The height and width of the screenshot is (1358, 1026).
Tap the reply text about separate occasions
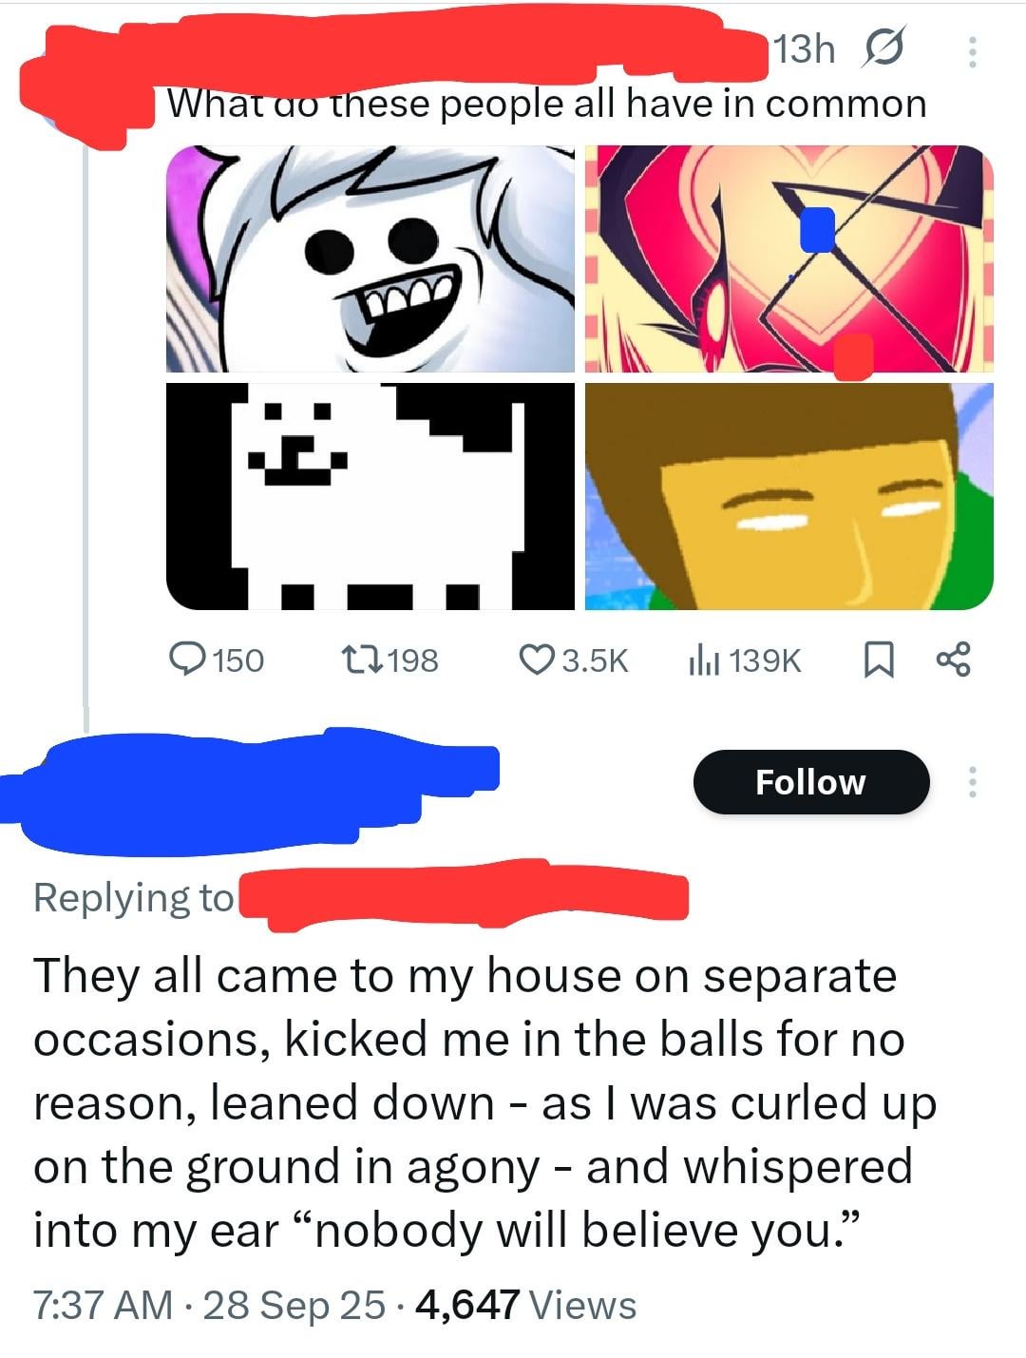point(484,1102)
